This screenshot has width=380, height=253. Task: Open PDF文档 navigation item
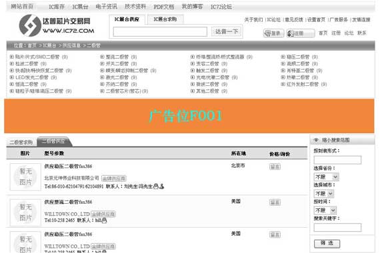pos(164,7)
